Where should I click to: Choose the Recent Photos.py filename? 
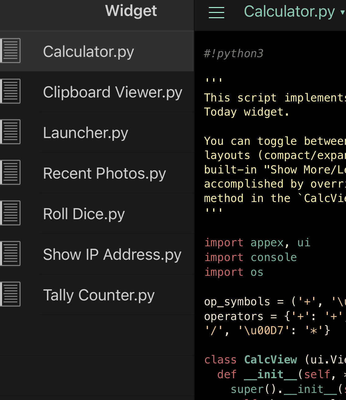point(104,173)
